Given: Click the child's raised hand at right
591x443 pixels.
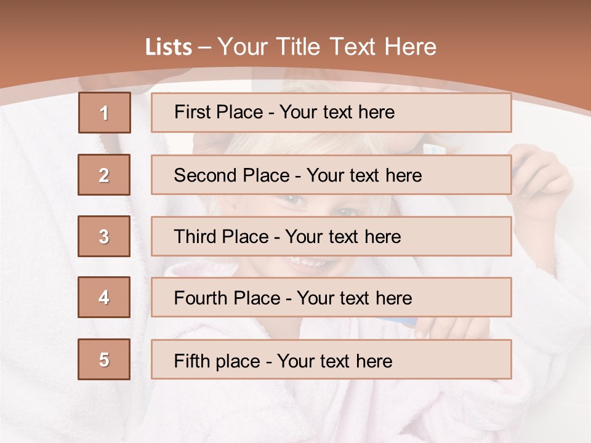Looking at the screenshot, I should coord(542,178).
